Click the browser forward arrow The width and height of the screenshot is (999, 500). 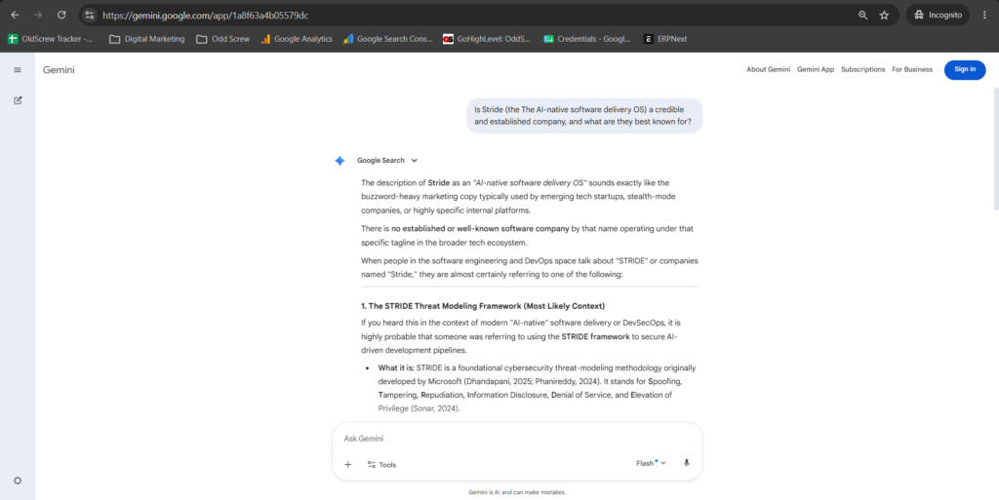(x=38, y=15)
